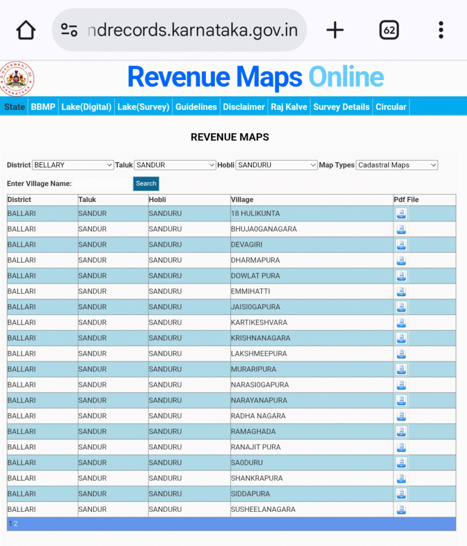Open PDF icon for KRISHNANAGARA row
The image size is (467, 546).
(x=401, y=338)
